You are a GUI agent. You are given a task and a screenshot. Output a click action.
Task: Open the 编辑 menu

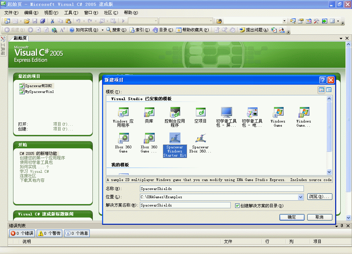point(31,13)
